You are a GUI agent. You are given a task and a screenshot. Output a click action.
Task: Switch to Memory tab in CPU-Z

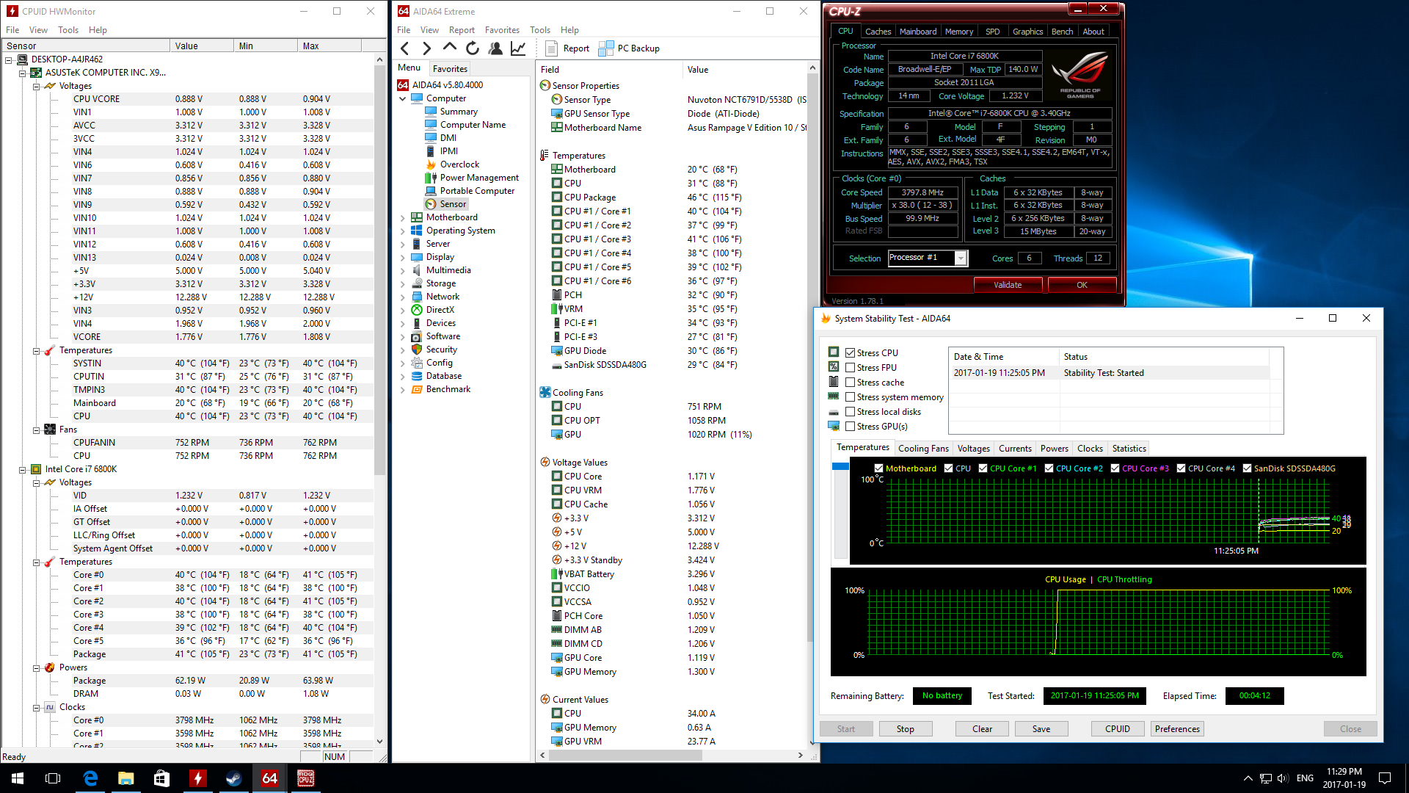(x=958, y=32)
